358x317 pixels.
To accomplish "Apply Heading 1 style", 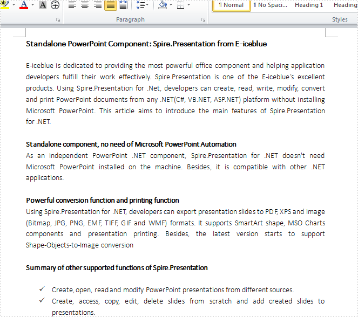I will pos(309,5).
